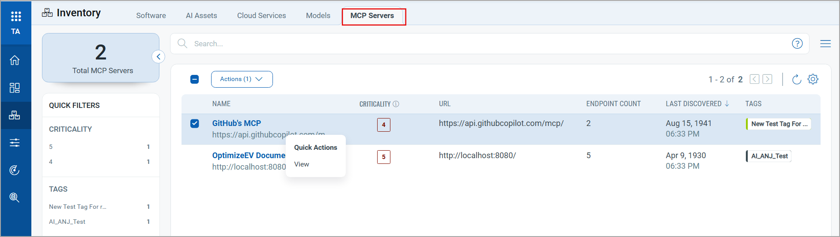Filter by New Test Tag For r... tag
The width and height of the screenshot is (840, 237).
coord(100,207)
